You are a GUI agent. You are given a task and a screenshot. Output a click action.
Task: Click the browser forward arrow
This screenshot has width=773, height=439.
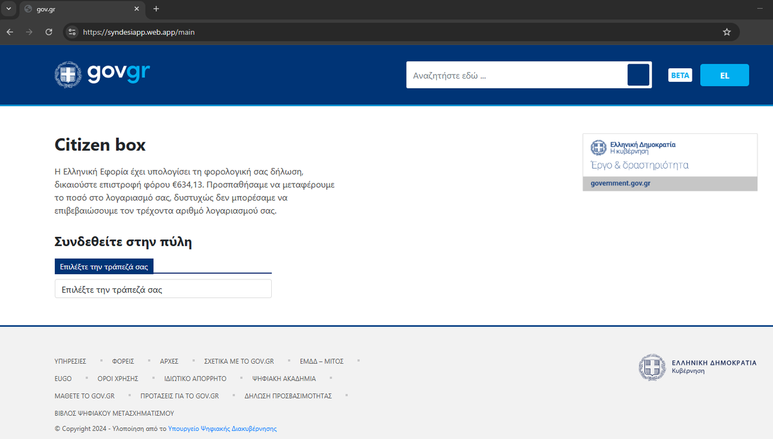[29, 32]
